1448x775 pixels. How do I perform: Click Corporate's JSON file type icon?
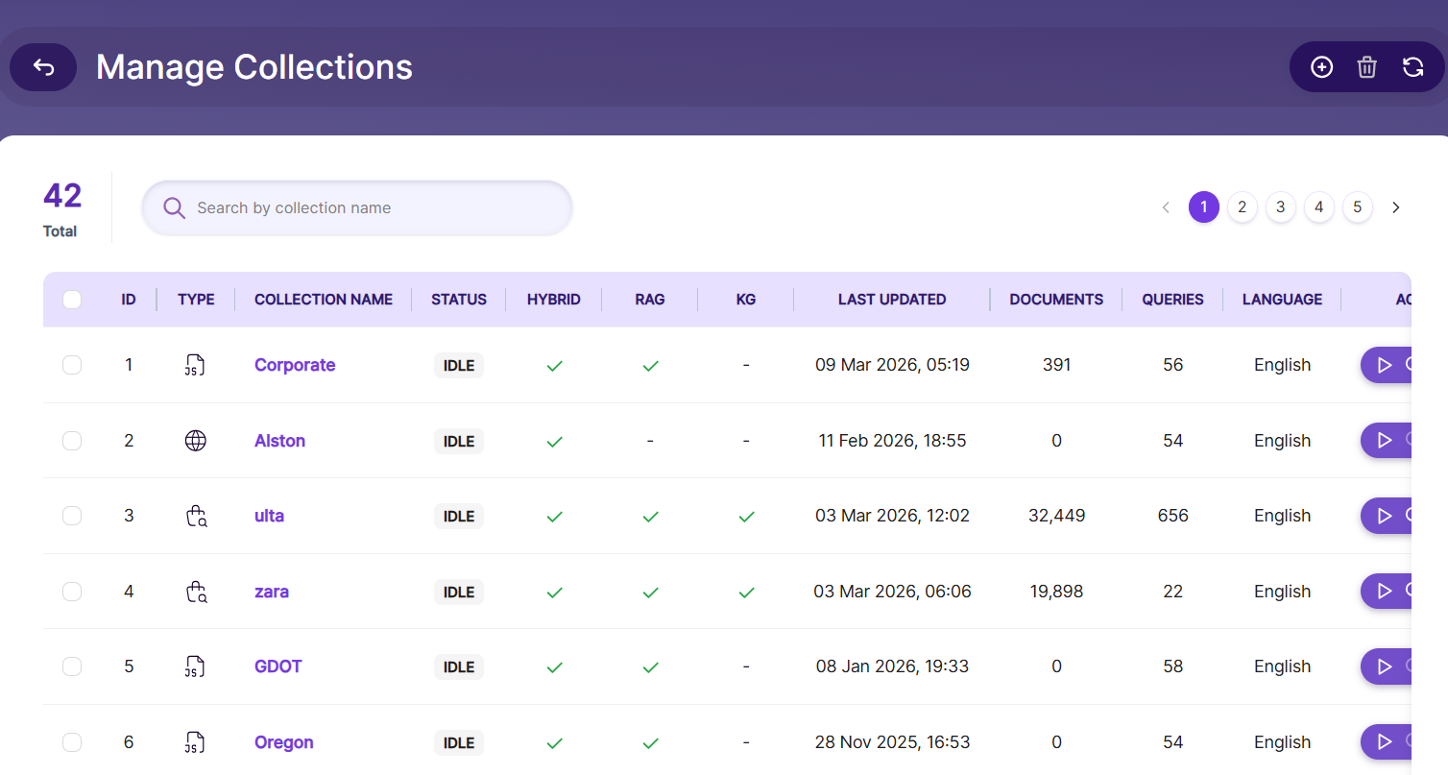pyautogui.click(x=195, y=365)
